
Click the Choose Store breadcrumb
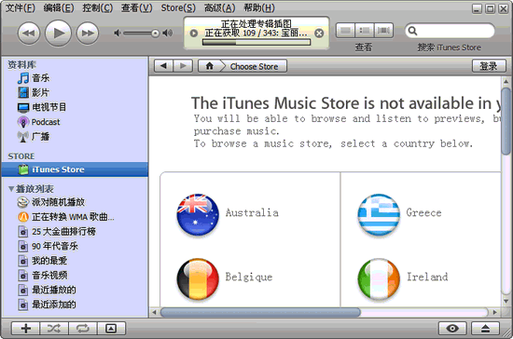[254, 66]
